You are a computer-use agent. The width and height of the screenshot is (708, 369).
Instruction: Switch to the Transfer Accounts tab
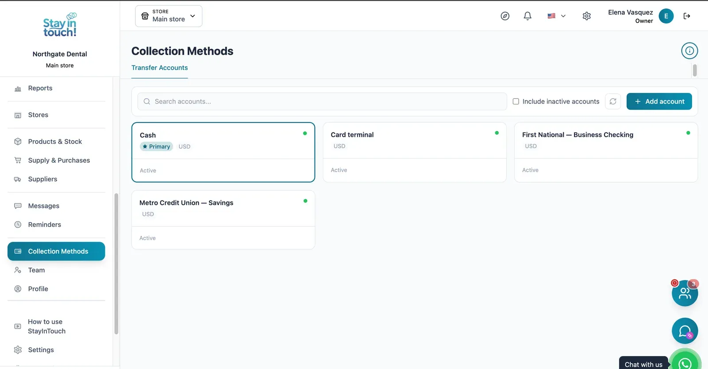[159, 68]
